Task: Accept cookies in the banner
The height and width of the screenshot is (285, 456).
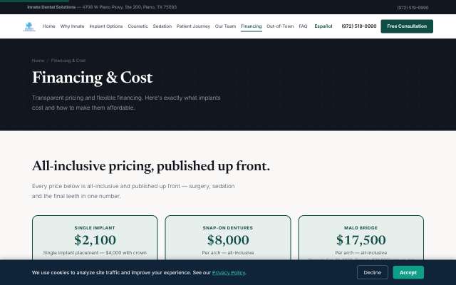Action: [x=408, y=272]
